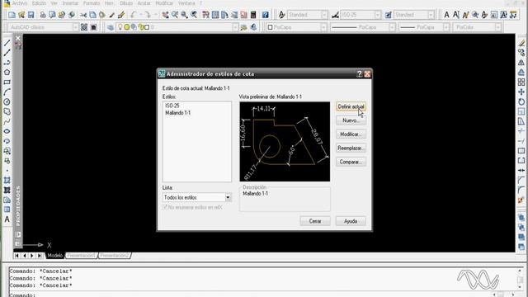
Task: Click the Reemplazar... button
Action: click(351, 148)
